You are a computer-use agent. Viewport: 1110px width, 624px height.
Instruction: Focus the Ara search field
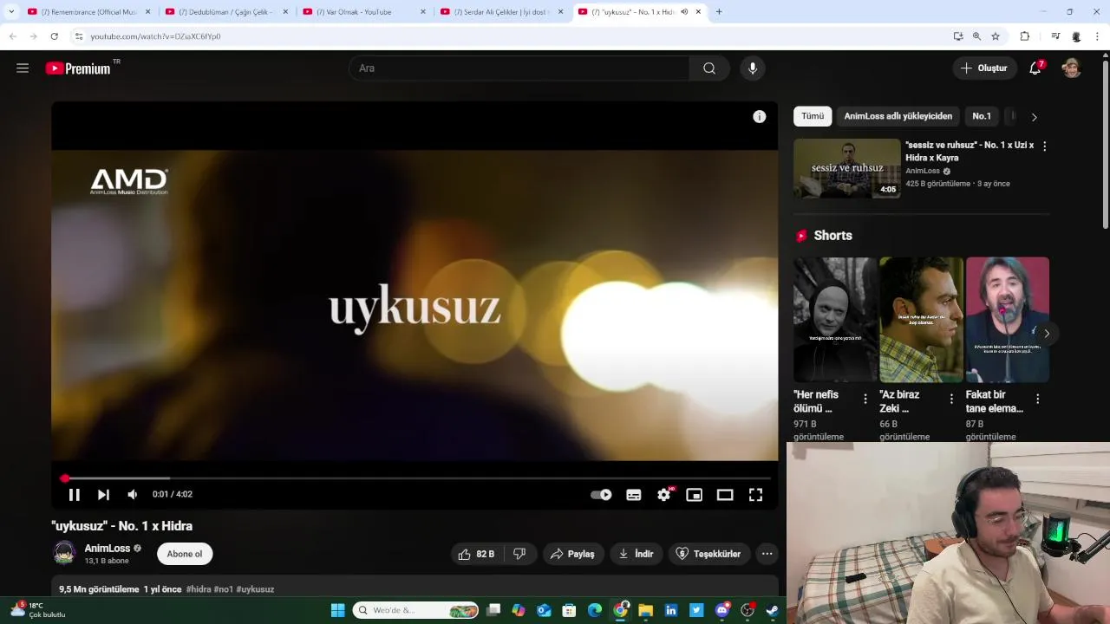[519, 68]
